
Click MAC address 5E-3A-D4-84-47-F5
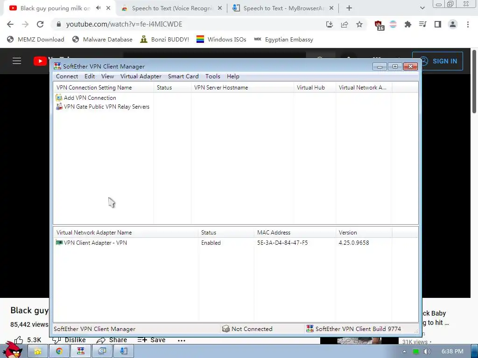pos(282,243)
